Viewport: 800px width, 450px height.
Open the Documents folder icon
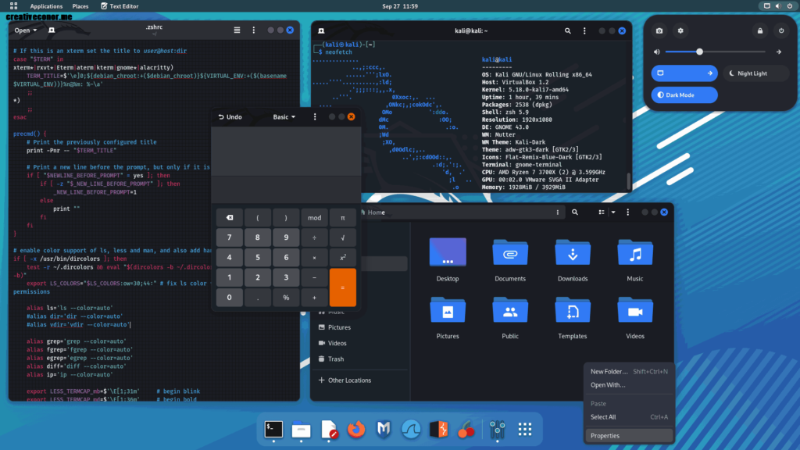coord(509,253)
